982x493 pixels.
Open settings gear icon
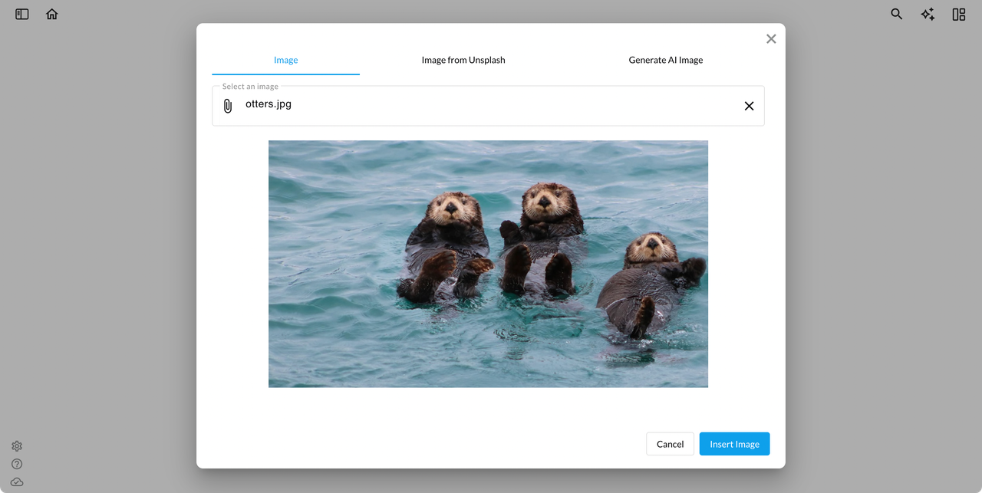(17, 446)
